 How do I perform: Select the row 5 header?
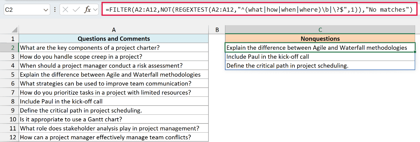click(9, 74)
